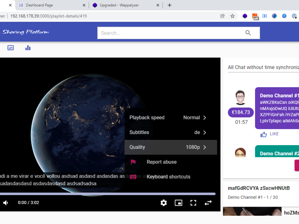
Task: Click the Demo Channel #2 message name
Action: (x=279, y=154)
